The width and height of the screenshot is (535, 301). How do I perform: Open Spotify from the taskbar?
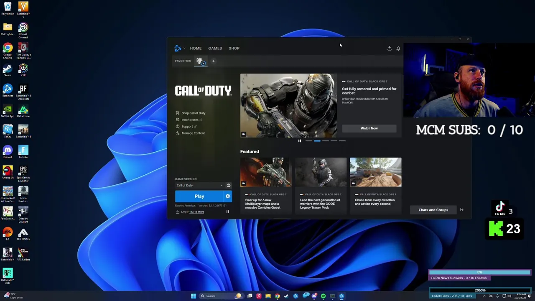click(x=323, y=296)
